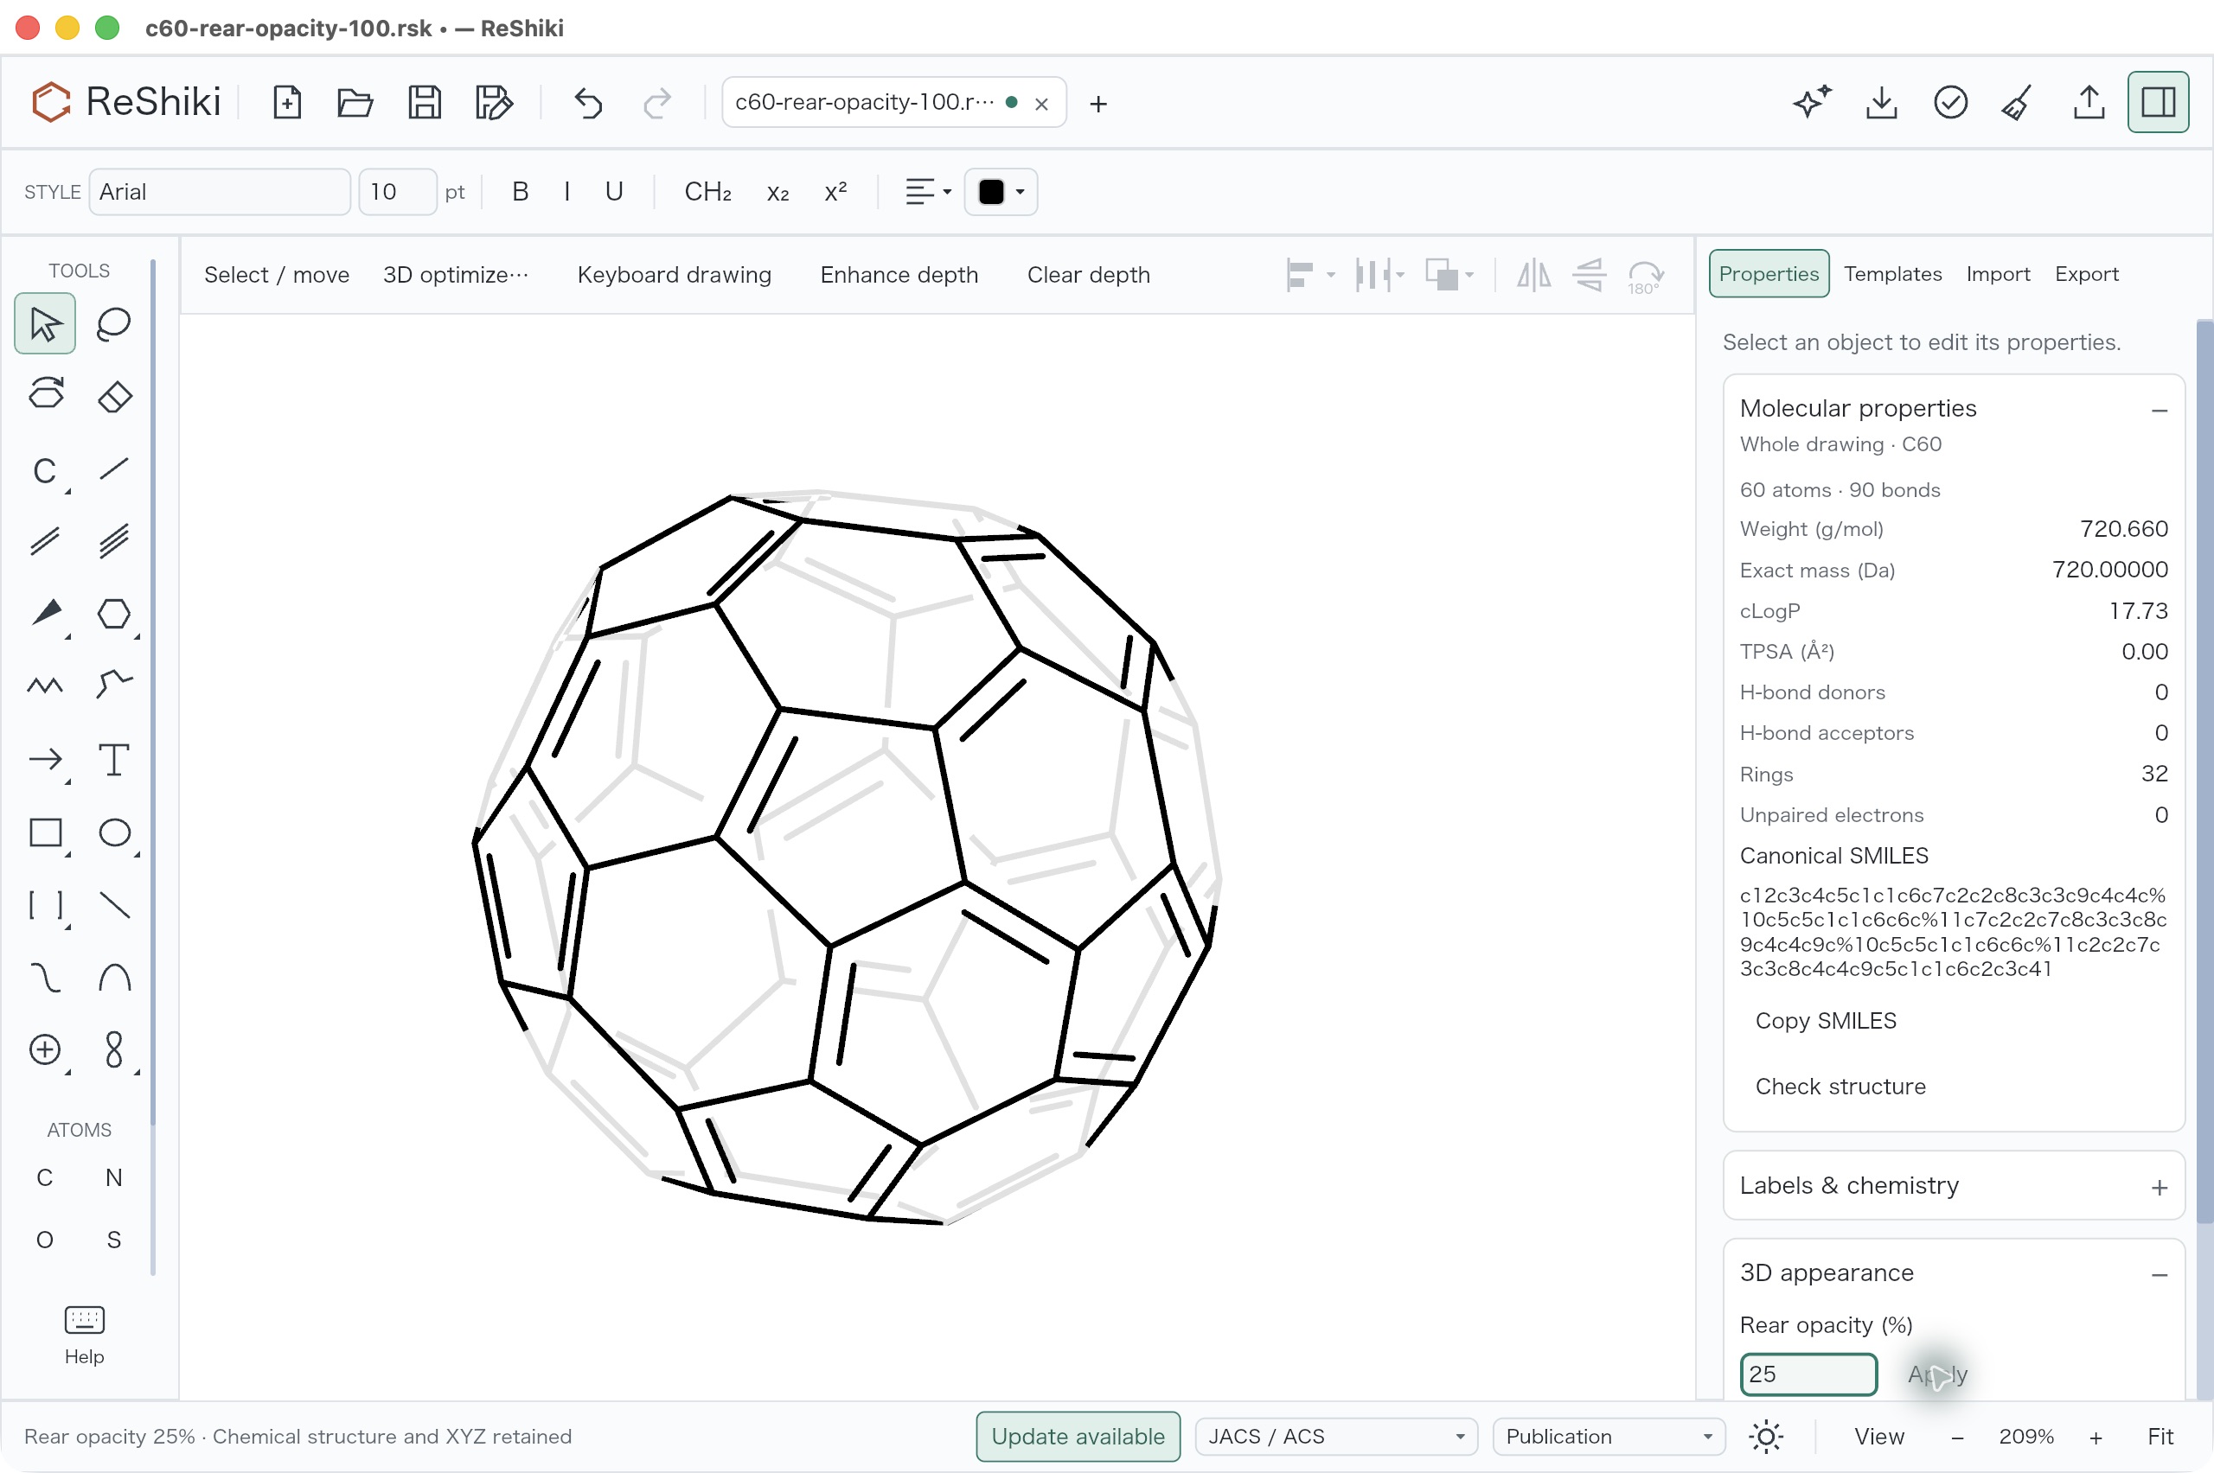The image size is (2214, 1473).
Task: Toggle underline formatting
Action: pyautogui.click(x=614, y=192)
